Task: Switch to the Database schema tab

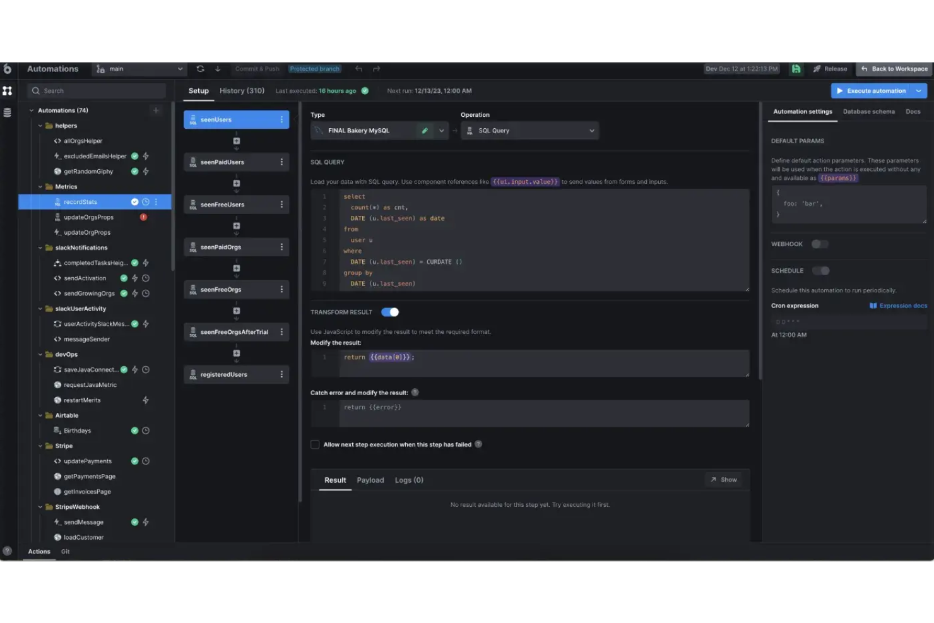Action: pyautogui.click(x=869, y=111)
